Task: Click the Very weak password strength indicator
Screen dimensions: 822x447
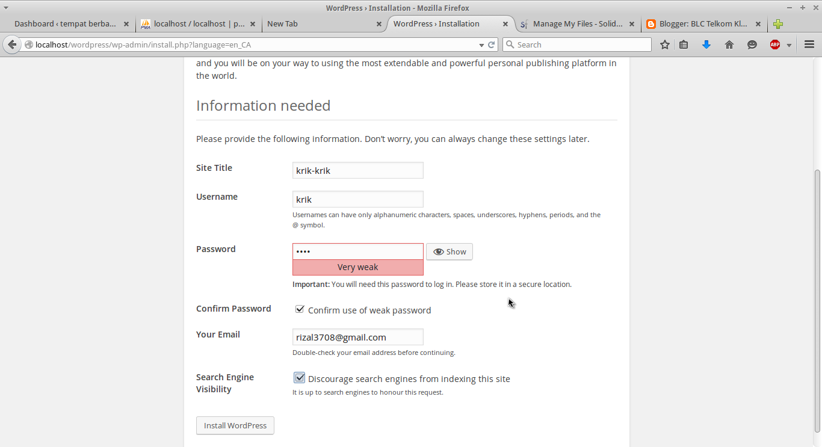Action: 358,267
